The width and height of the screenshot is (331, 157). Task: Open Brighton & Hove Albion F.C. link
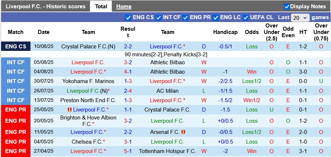88,121
